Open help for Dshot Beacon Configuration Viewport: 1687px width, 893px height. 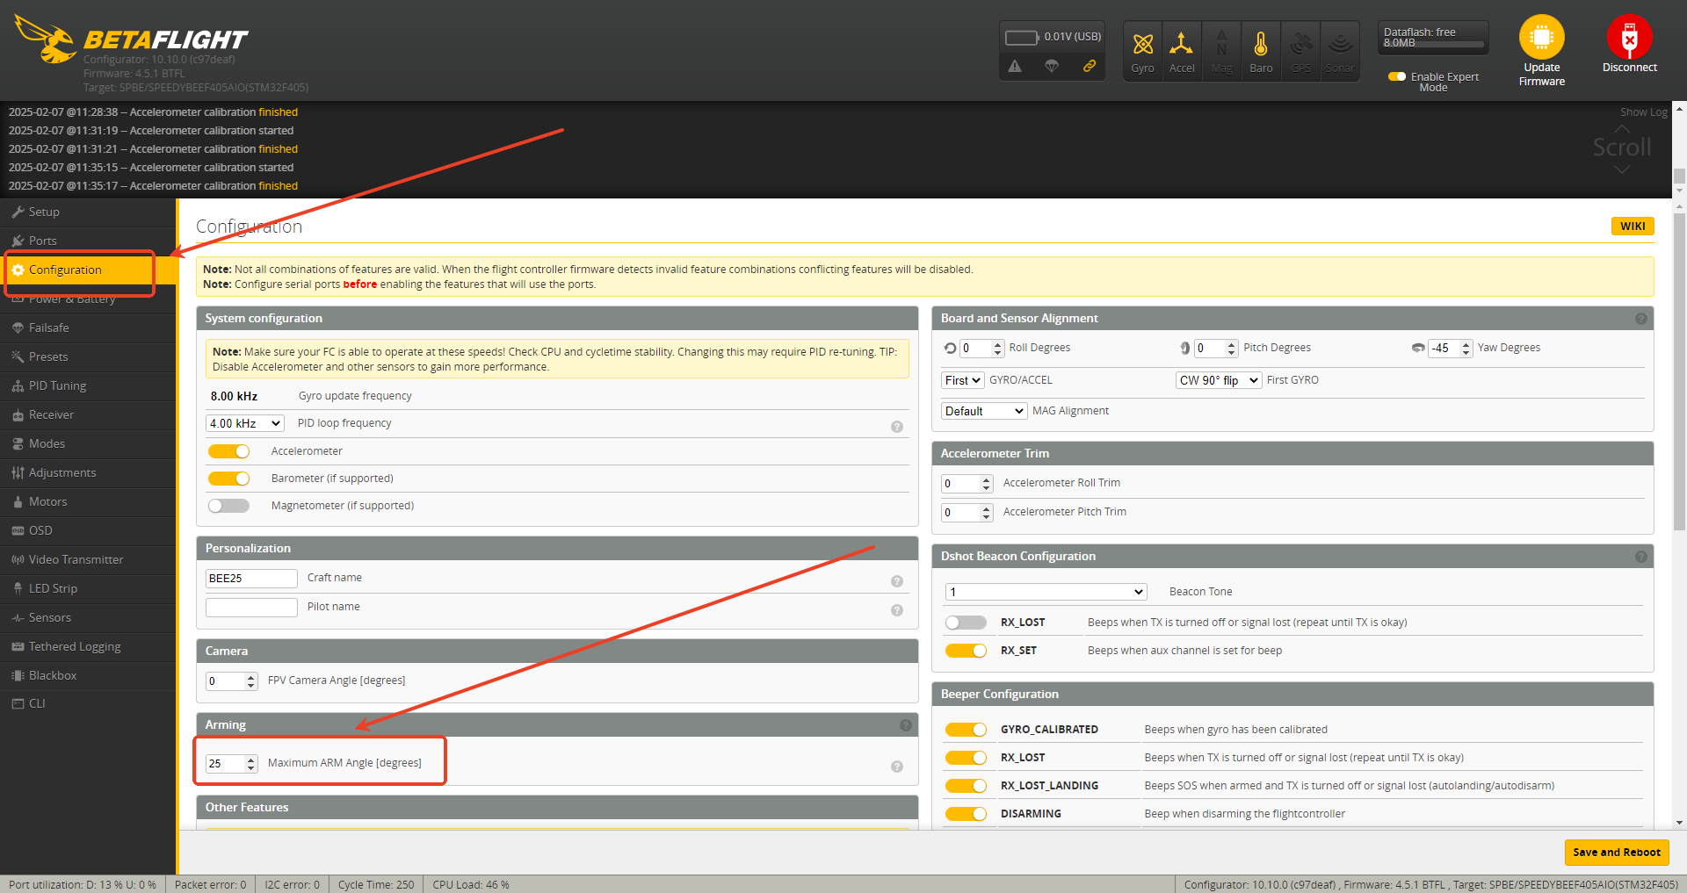[1641, 557]
